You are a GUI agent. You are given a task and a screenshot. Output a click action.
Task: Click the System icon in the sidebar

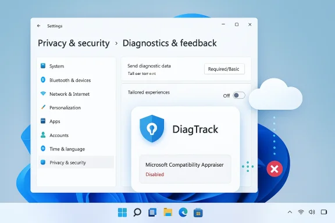43,66
